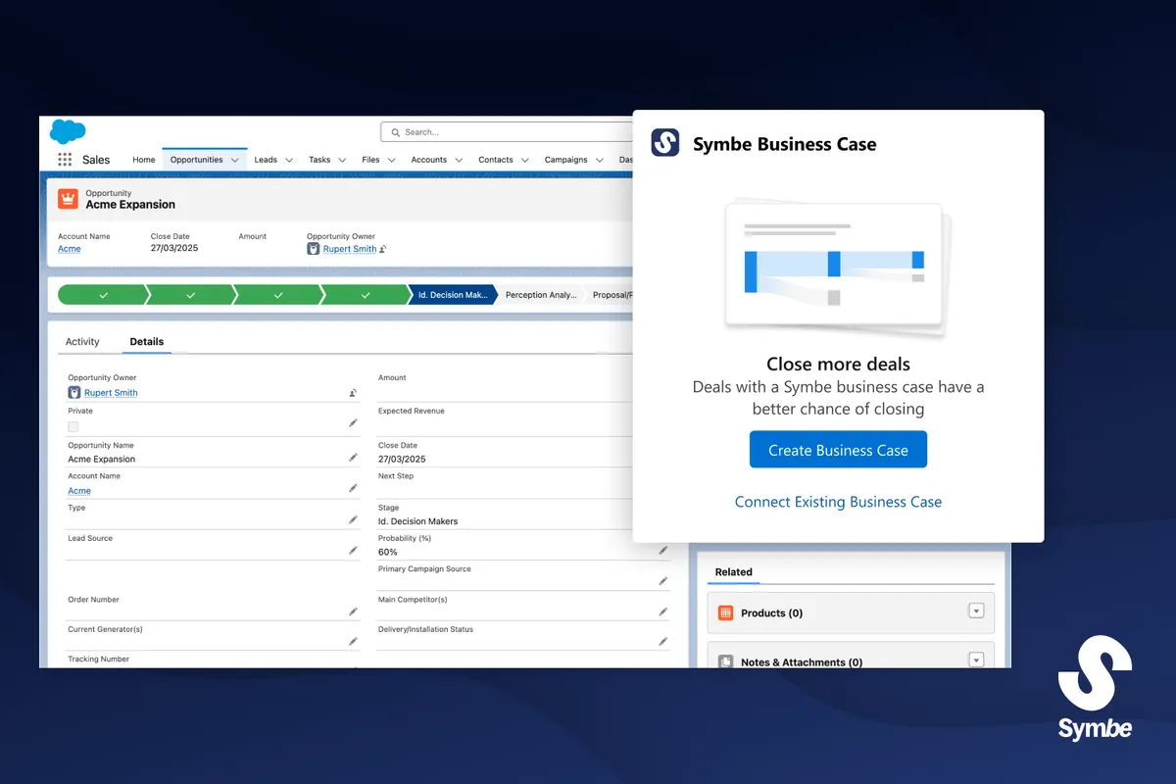Click first completed green path stage
The image size is (1176, 784).
(102, 295)
